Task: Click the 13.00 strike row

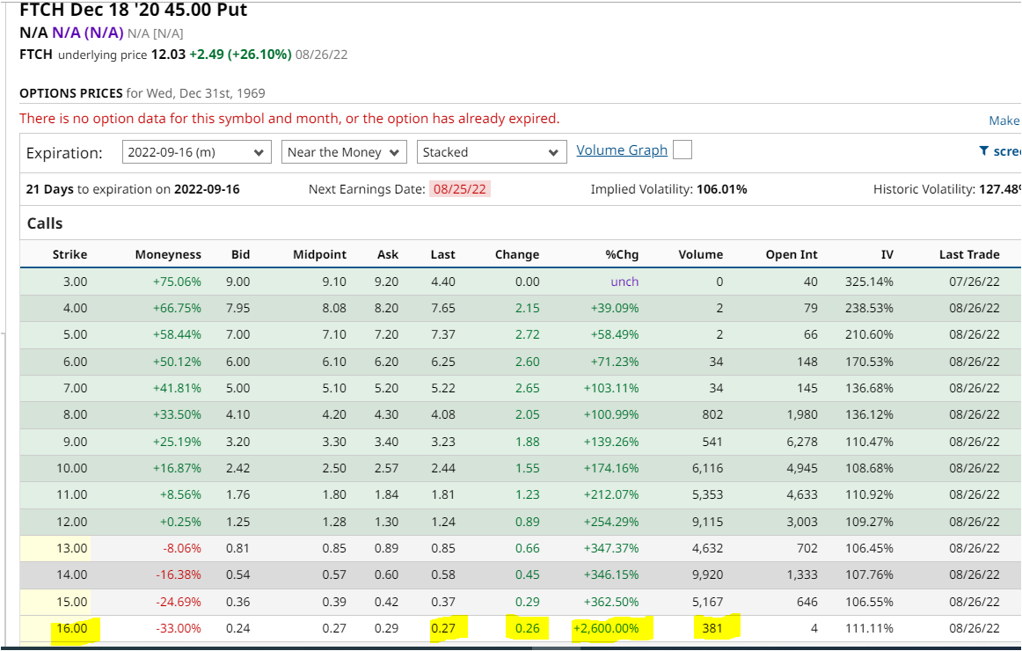Action: click(71, 548)
